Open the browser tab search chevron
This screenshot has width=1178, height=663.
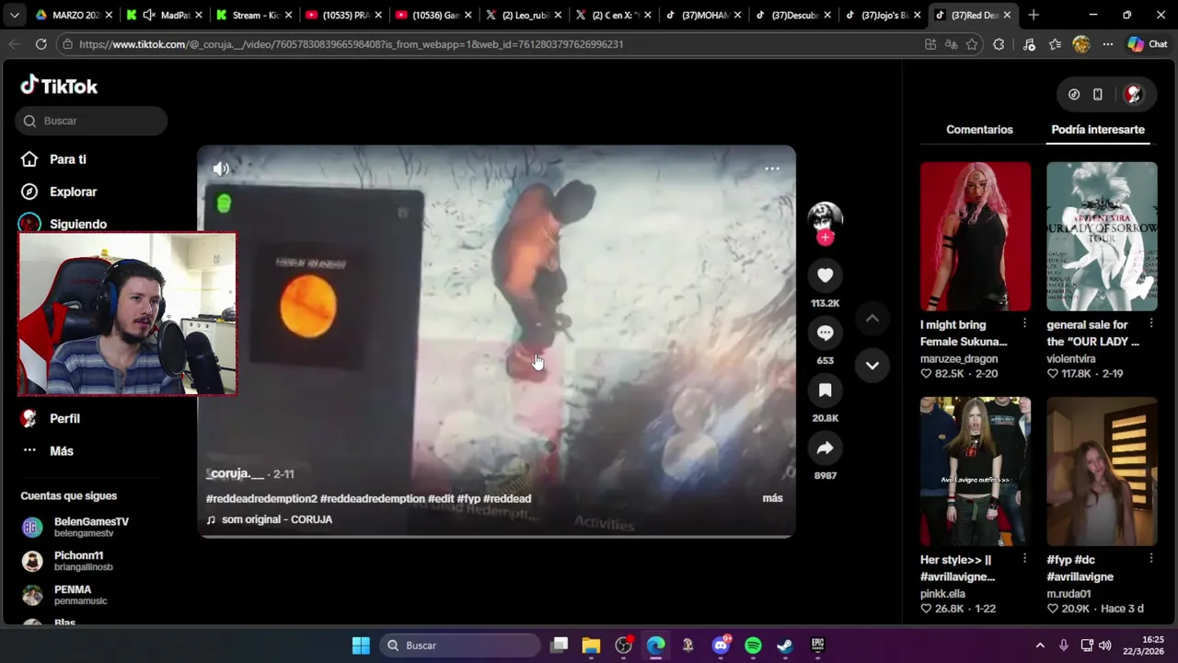tap(14, 15)
